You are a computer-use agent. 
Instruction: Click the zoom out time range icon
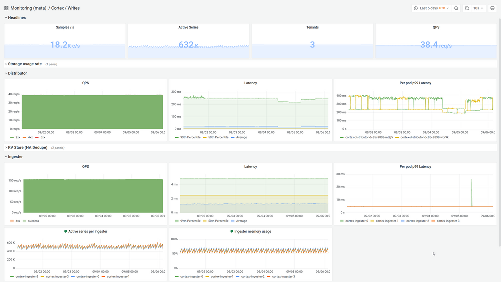point(456,8)
